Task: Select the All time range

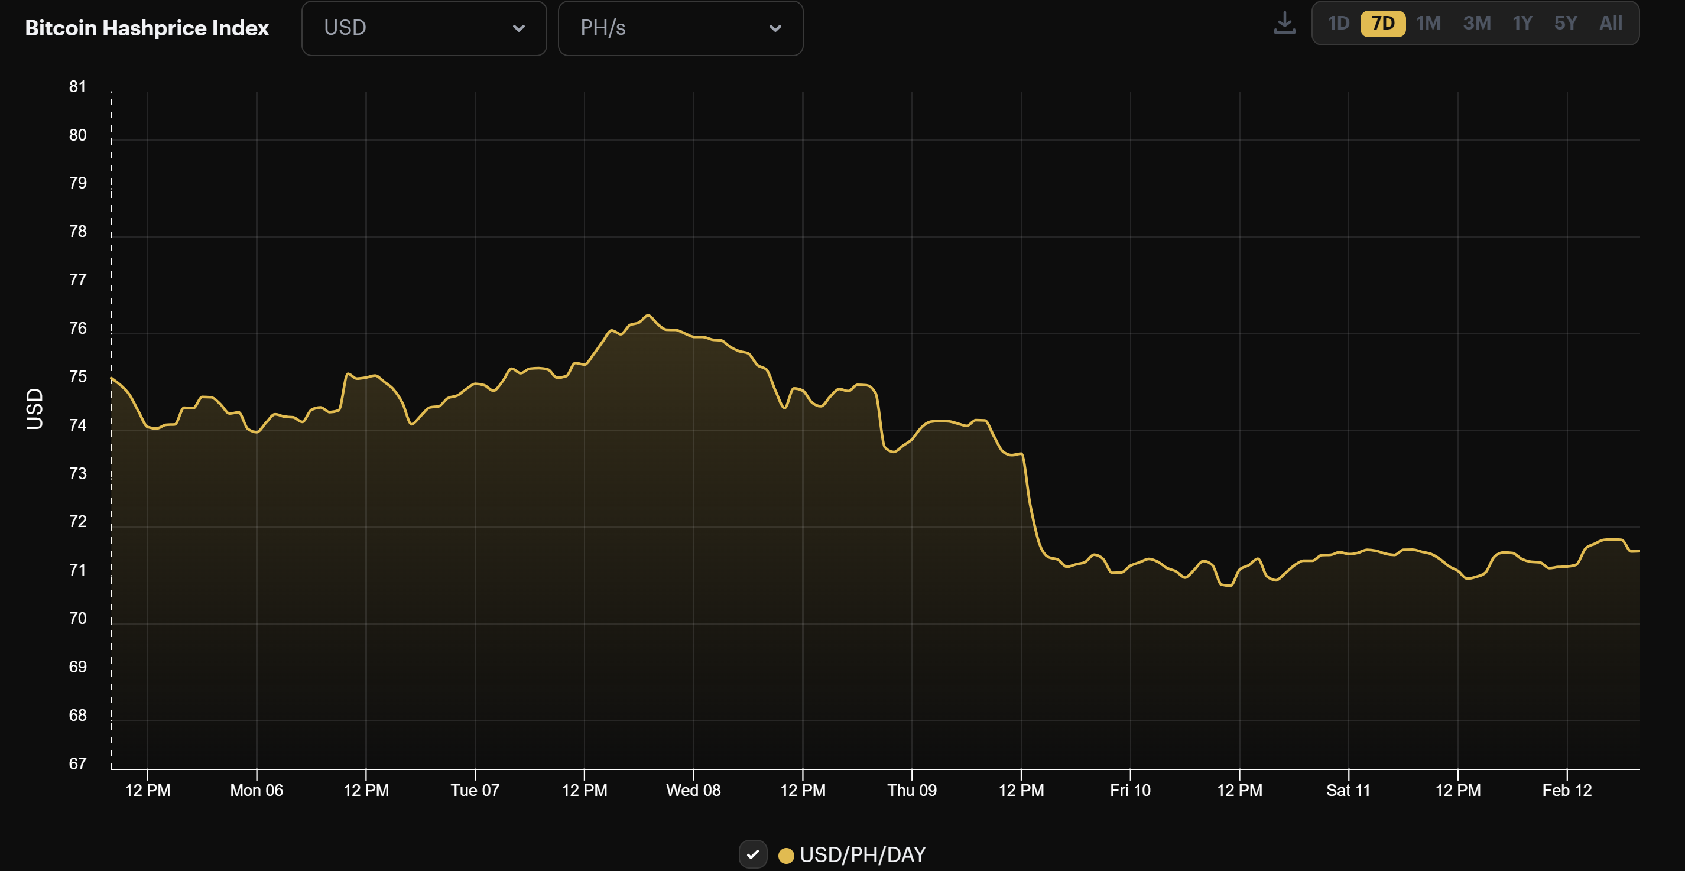Action: click(x=1611, y=23)
